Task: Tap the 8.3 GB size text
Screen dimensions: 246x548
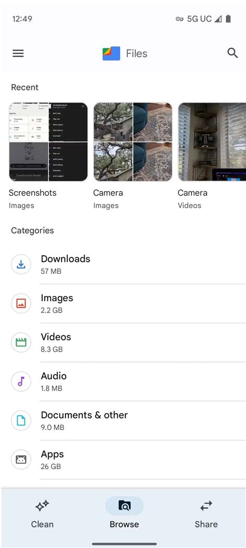Action: (51, 349)
